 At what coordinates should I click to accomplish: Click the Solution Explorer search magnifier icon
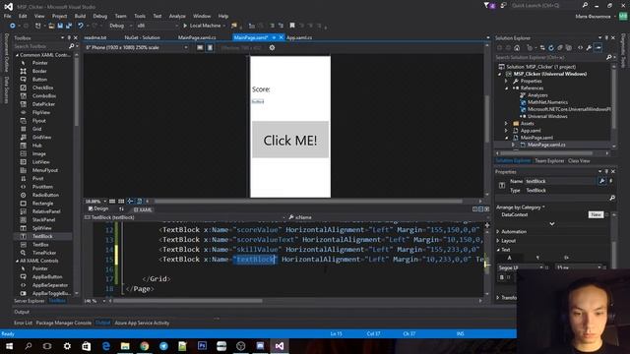[x=608, y=57]
